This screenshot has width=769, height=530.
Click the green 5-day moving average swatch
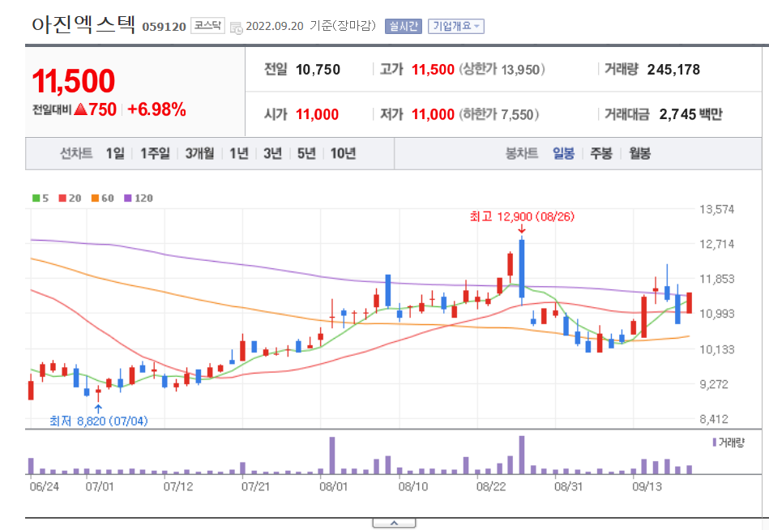(36, 198)
